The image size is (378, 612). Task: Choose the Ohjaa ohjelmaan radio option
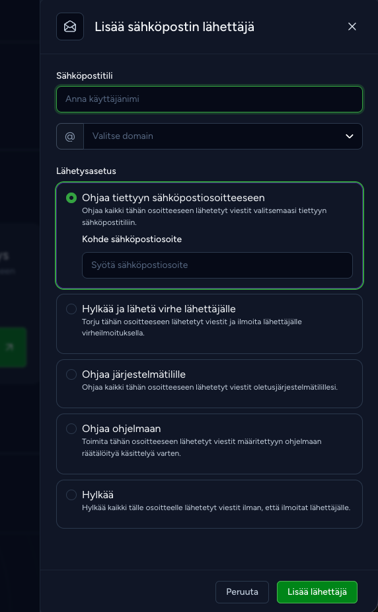pyautogui.click(x=71, y=429)
